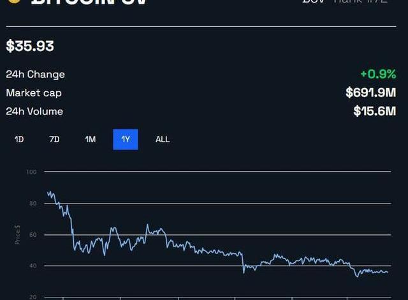The width and height of the screenshot is (408, 300).
Task: Show ALL time price history
Action: 163,139
